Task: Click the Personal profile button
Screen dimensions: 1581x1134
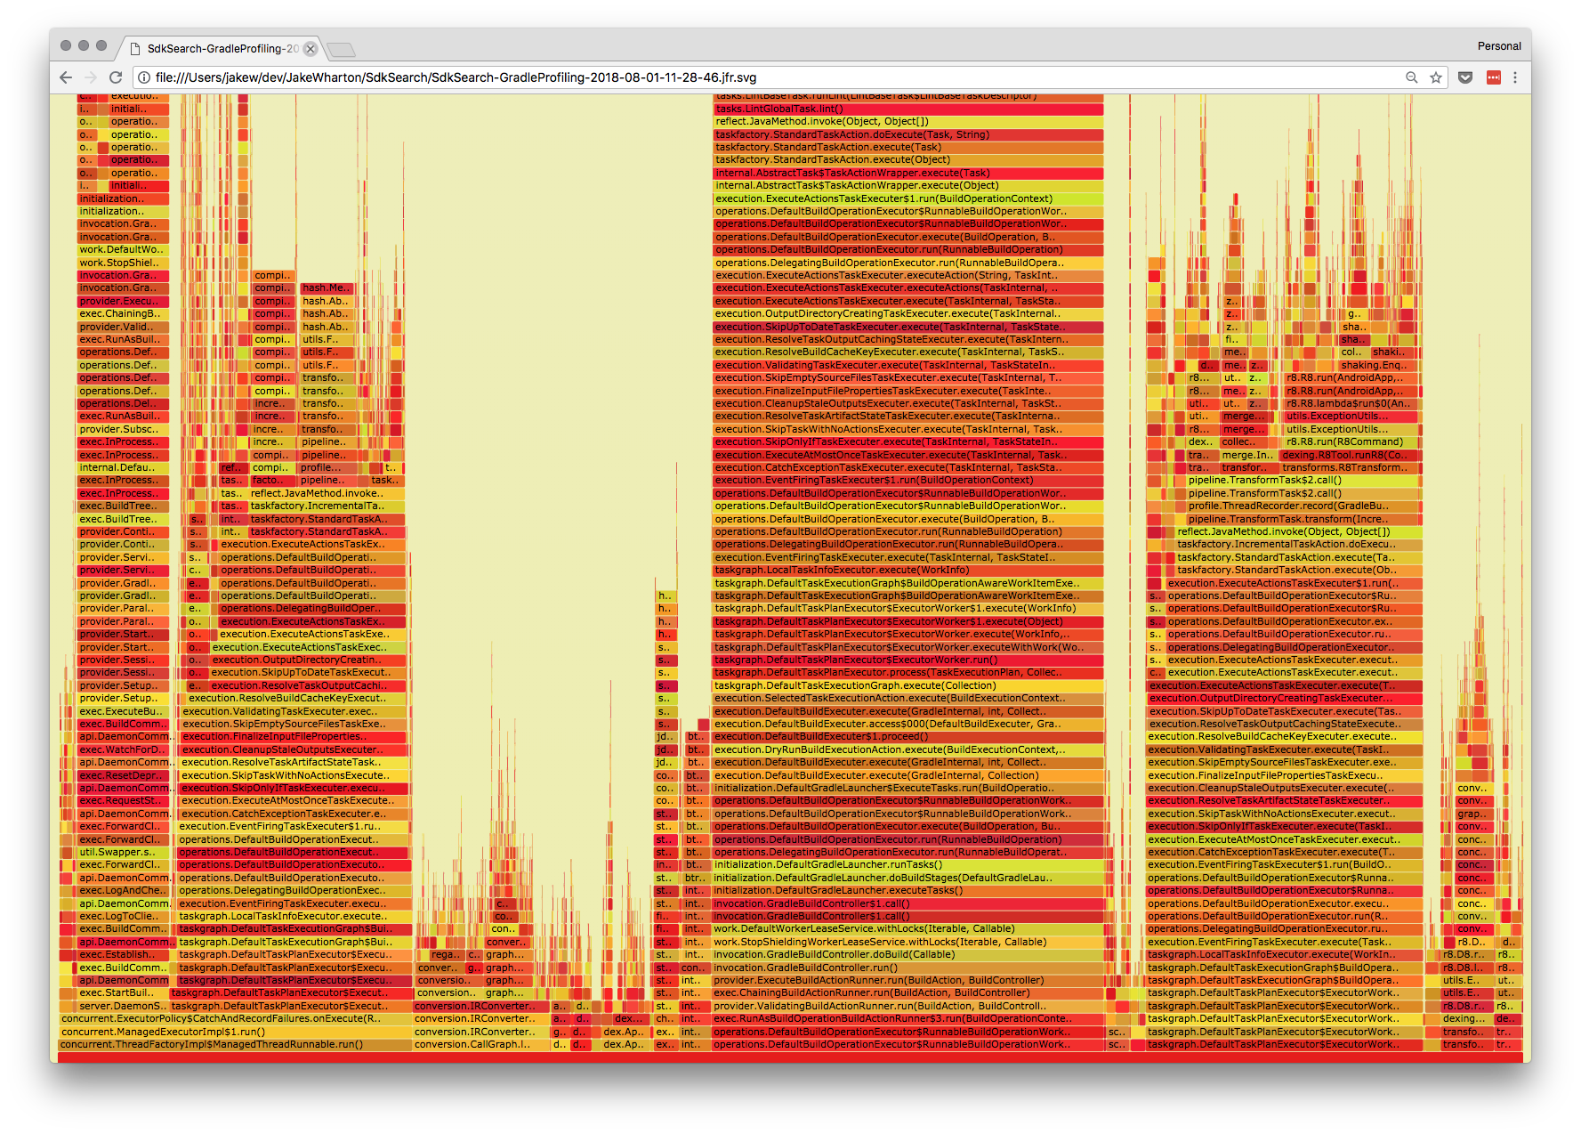Action: tap(1499, 46)
